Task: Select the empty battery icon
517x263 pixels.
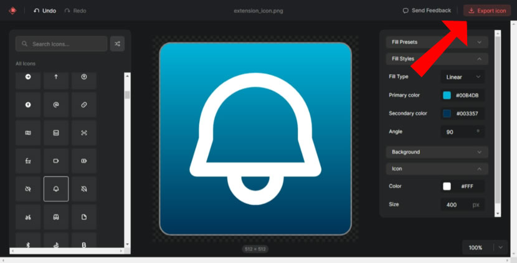Action: point(56,161)
